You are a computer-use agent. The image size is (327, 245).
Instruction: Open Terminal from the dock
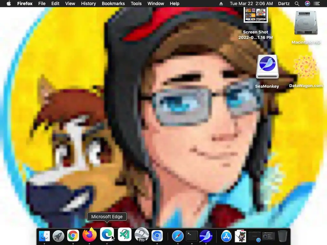coord(192,236)
